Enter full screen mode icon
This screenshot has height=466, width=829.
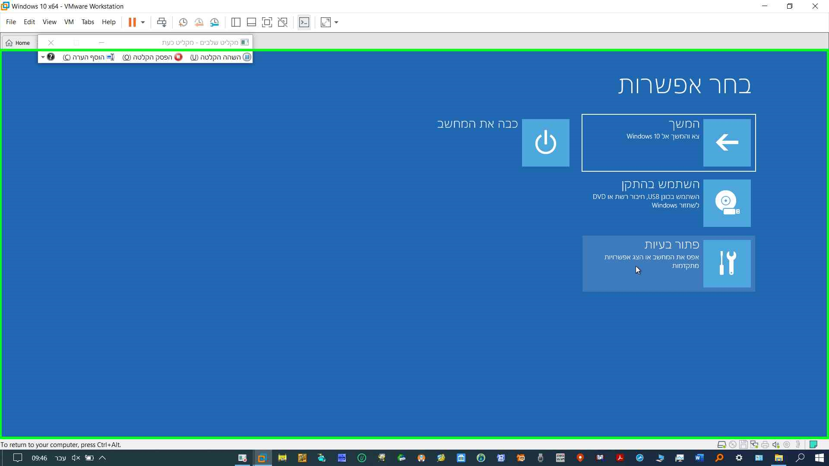click(x=267, y=22)
